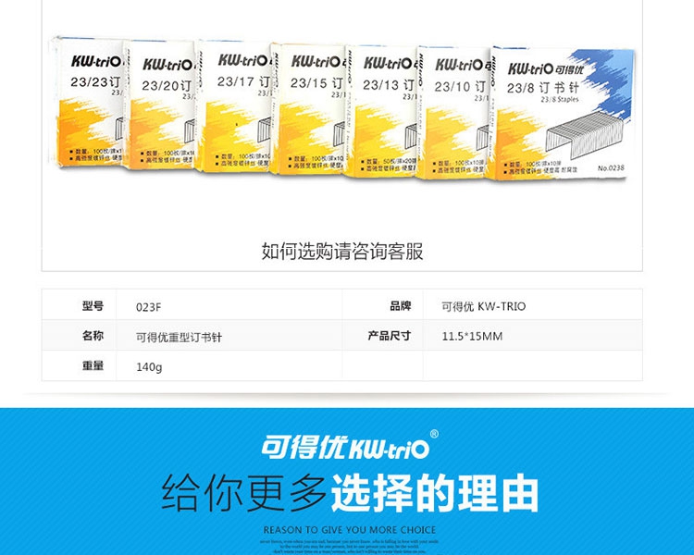
Task: Select the 产品尺寸 label cell
Action: point(382,335)
